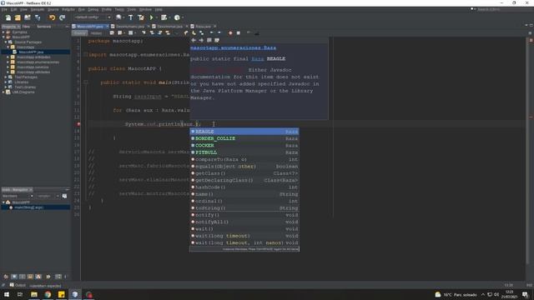This screenshot has width=534, height=300.
Task: Select BEAGLE completion item
Action: (244, 132)
